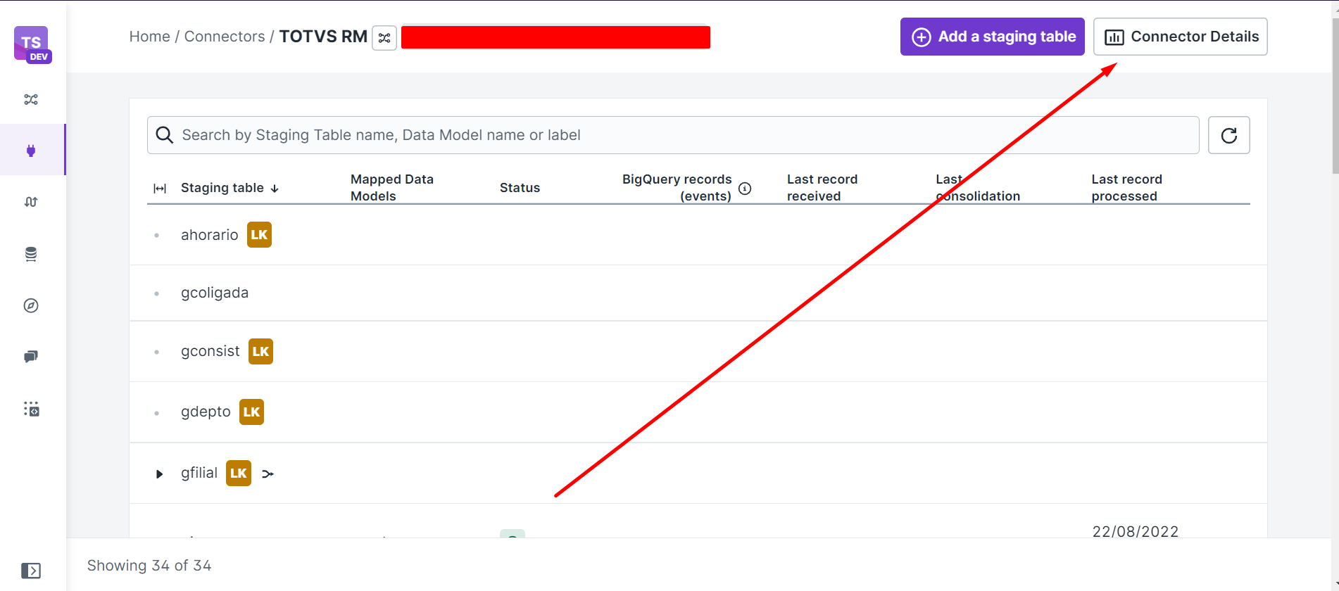1339x591 pixels.
Task: Expand the gfilial staging table row
Action: pos(159,474)
